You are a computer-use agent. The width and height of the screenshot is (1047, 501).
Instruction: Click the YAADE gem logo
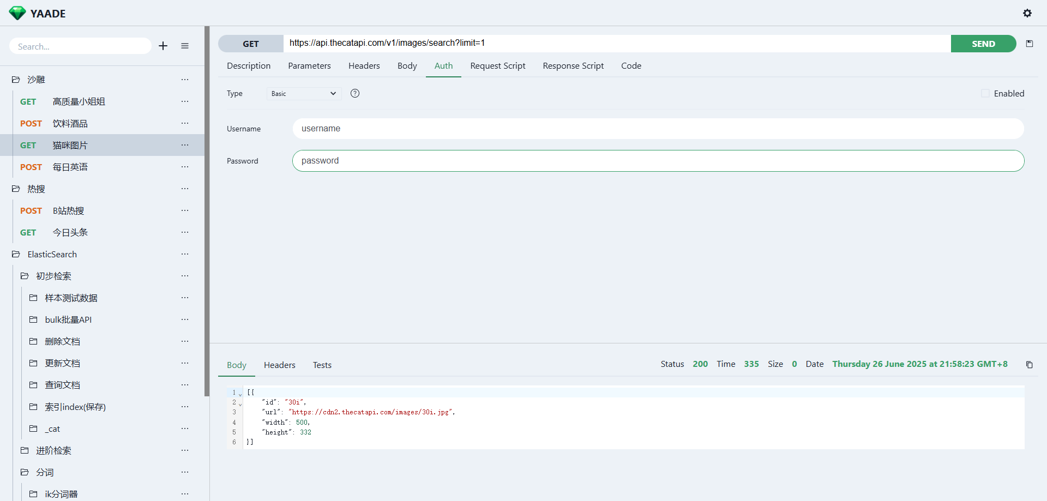pyautogui.click(x=17, y=13)
